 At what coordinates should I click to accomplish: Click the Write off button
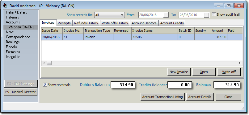(229, 72)
